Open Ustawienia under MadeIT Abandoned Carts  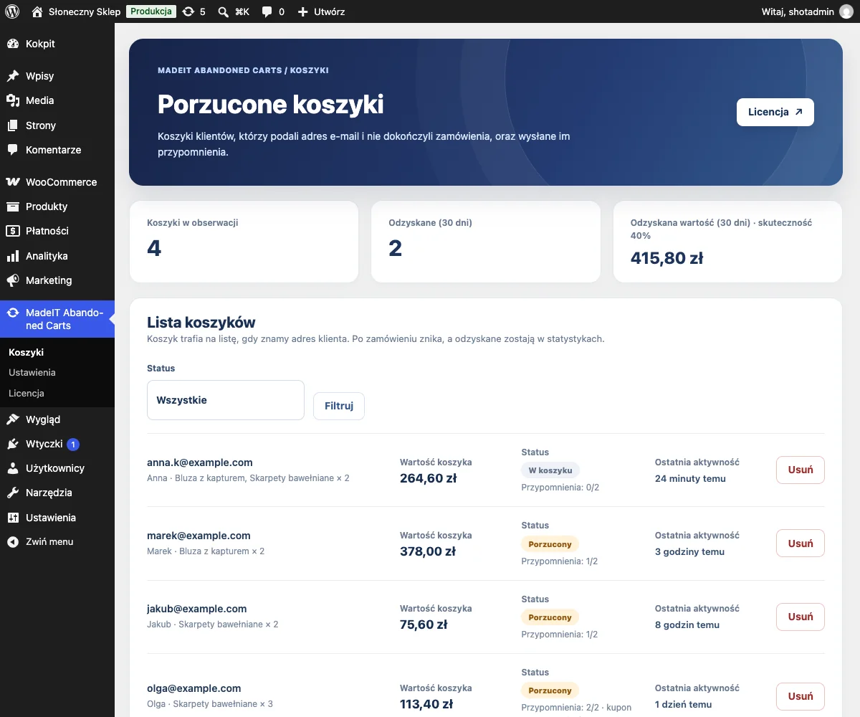32,372
